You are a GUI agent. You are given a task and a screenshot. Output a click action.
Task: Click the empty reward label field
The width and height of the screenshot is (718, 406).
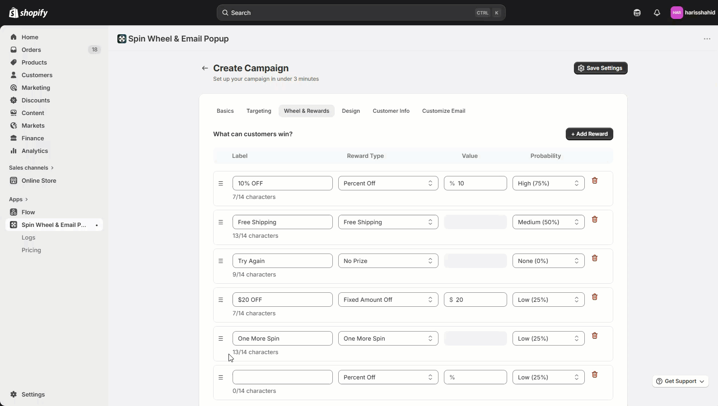pyautogui.click(x=283, y=377)
